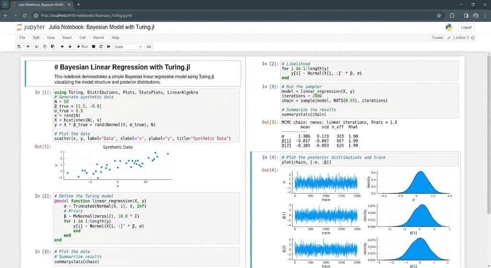This screenshot has height=268, width=491.
Task: Close the Julia Notebook browser tab
Action: tap(69, 4)
